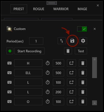Close the Custom macro panel
The width and height of the screenshot is (104, 112).
(x=95, y=29)
